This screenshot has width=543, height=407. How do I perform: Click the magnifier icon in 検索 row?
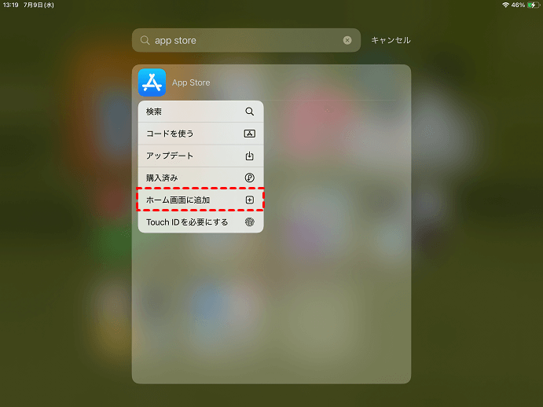[249, 112]
